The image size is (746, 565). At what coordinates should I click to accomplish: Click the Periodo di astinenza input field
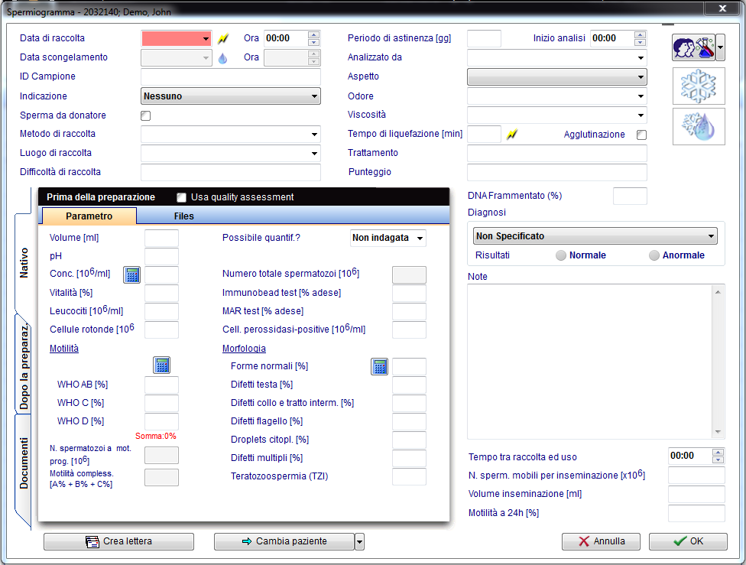485,38
